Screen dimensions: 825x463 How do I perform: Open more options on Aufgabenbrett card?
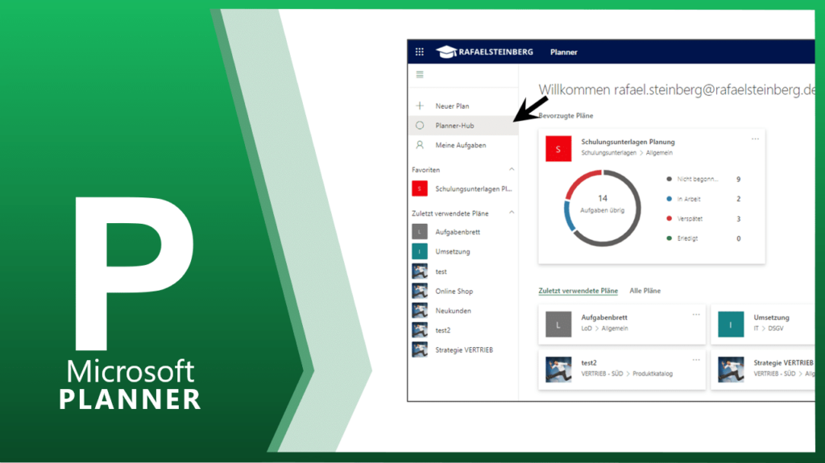coord(696,314)
